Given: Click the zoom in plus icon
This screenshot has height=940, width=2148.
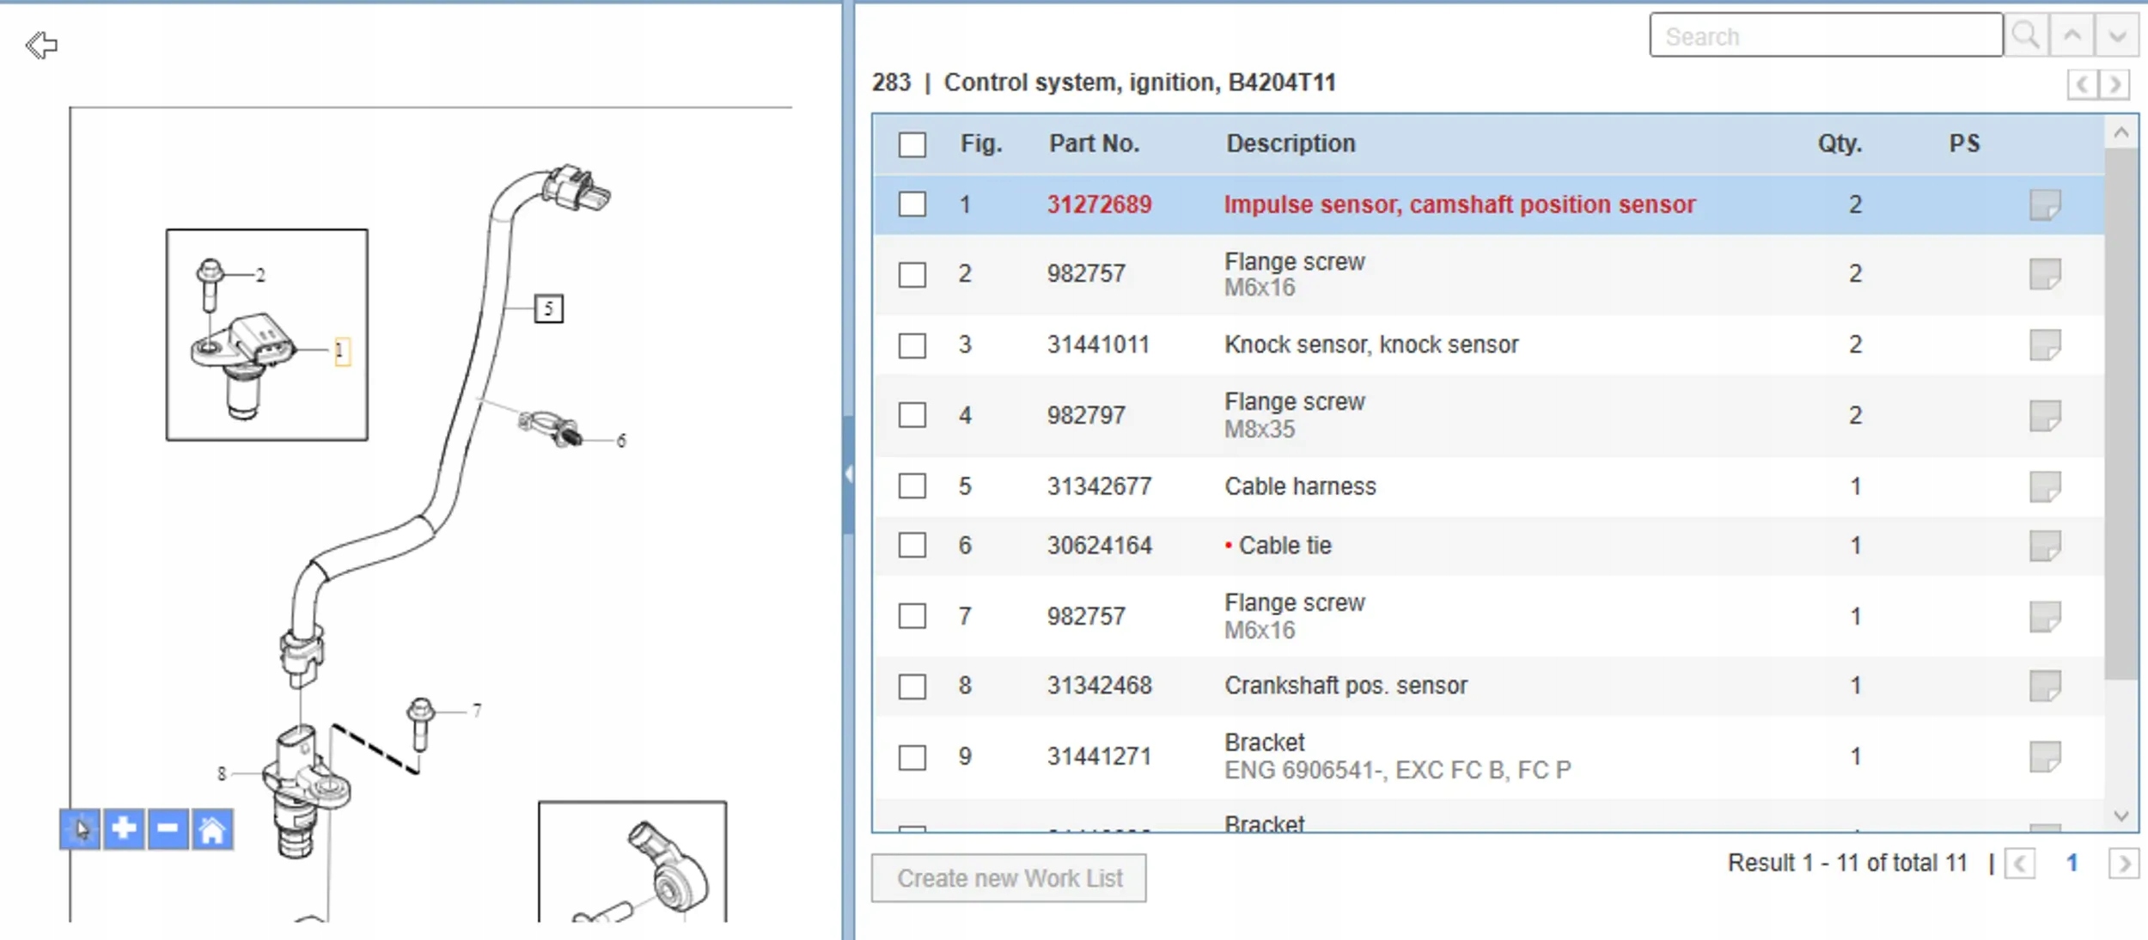Looking at the screenshot, I should 124,829.
